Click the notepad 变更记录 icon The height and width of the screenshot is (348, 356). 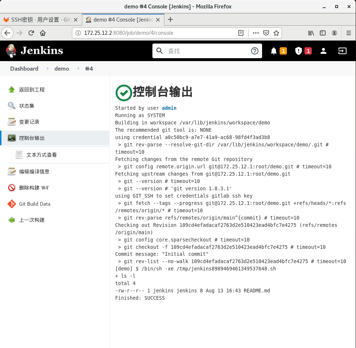pyautogui.click(x=12, y=122)
